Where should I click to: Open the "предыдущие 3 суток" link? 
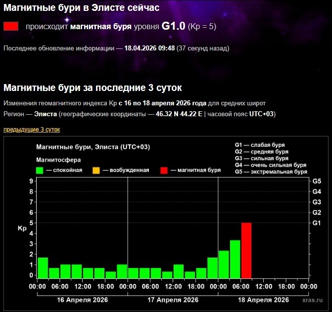(x=32, y=129)
